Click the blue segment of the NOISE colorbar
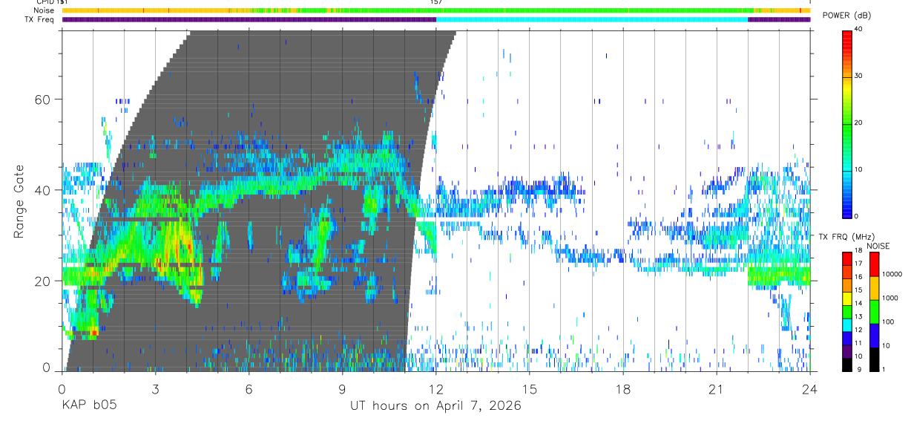The width and height of the screenshot is (911, 421). click(874, 336)
